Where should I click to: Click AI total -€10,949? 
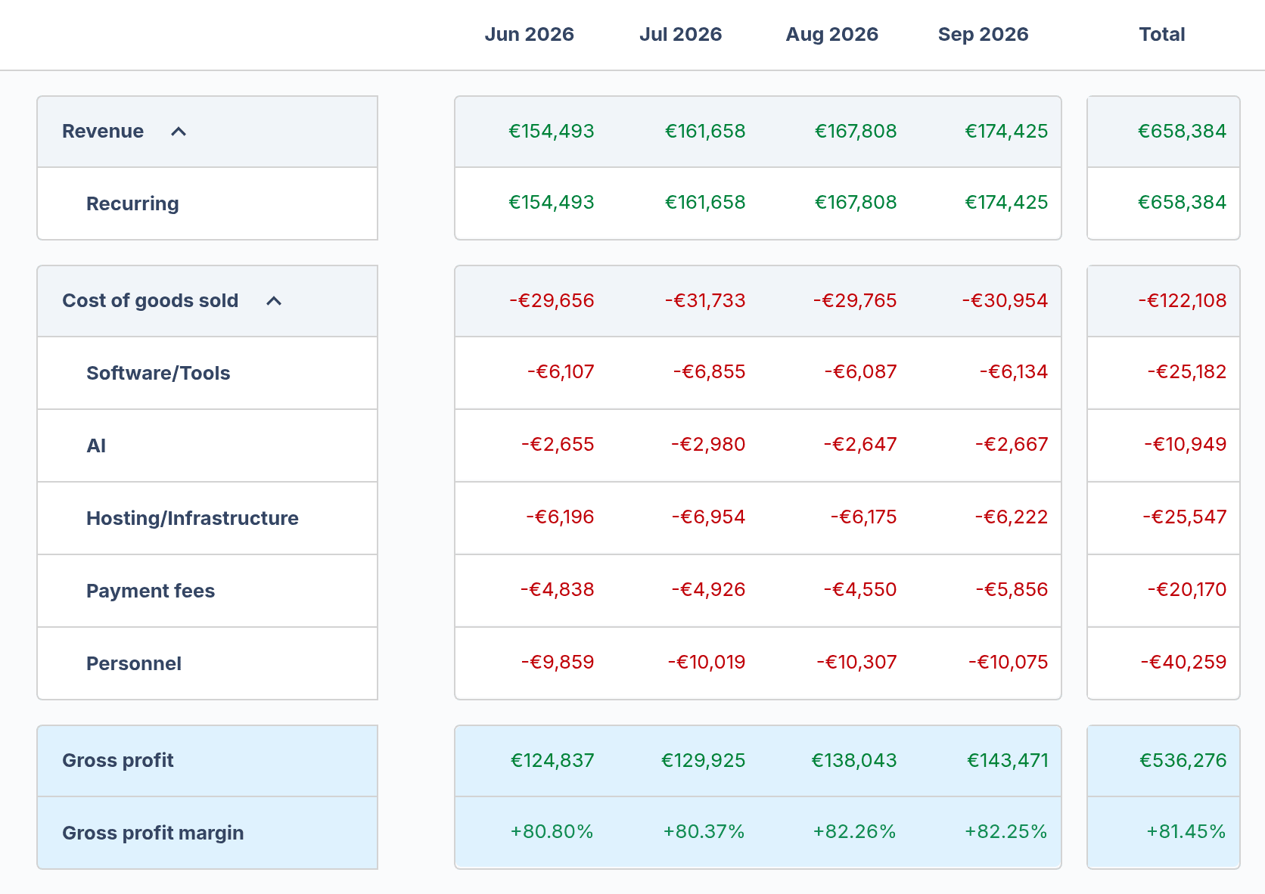coord(1186,444)
